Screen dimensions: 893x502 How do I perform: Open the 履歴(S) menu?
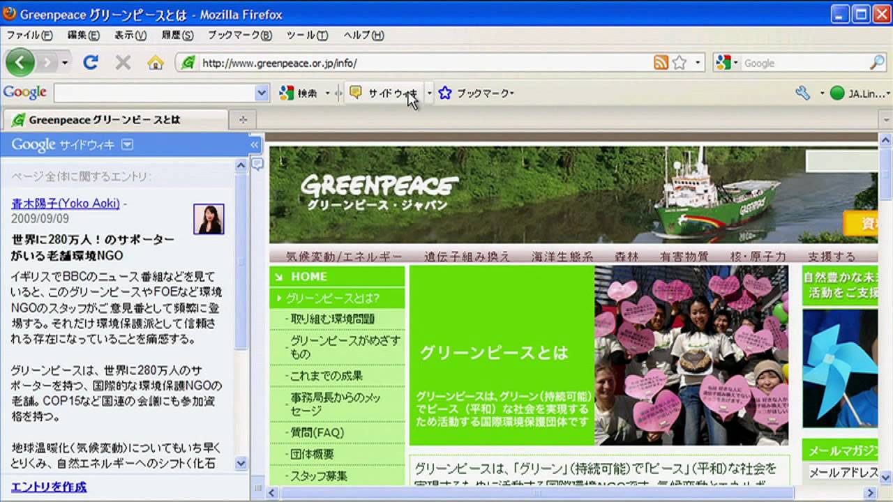pyautogui.click(x=177, y=36)
